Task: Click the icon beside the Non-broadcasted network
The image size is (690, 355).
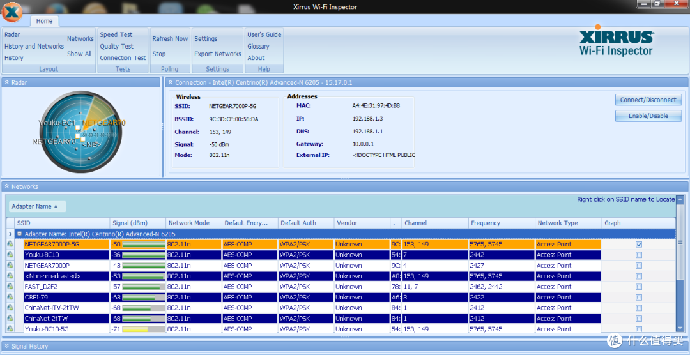Action: point(10,276)
